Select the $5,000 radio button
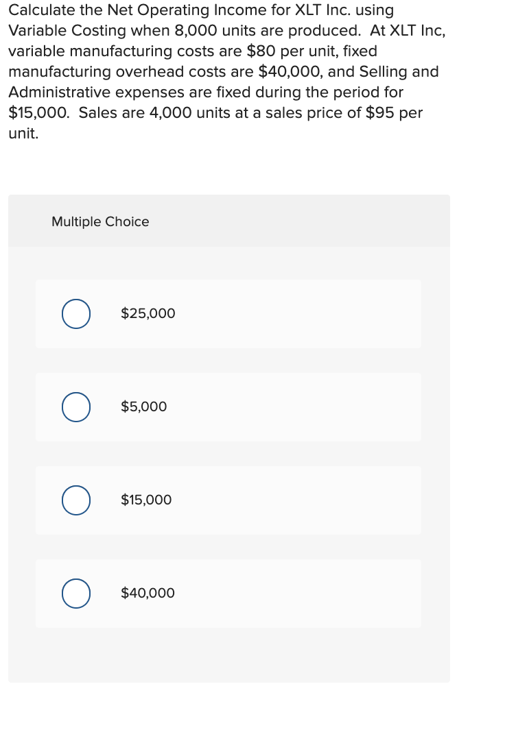Viewport: 505px width, 743px height. [75, 406]
